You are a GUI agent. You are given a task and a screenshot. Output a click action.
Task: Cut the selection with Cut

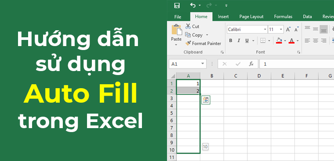point(192,26)
